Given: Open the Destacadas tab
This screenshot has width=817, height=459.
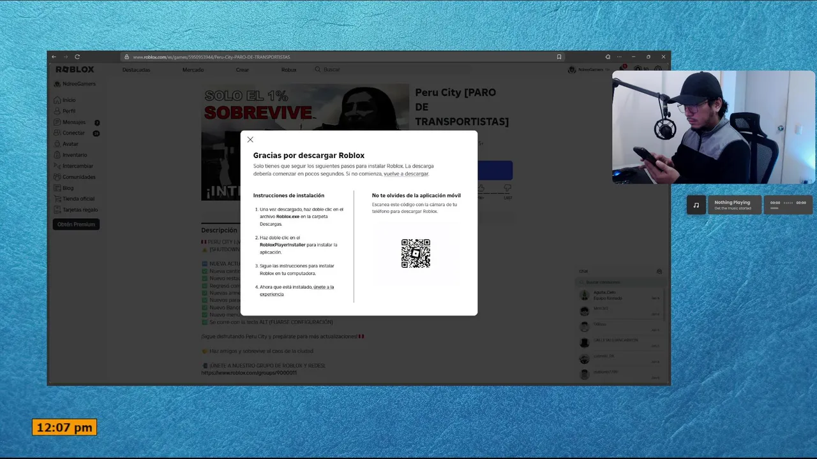Looking at the screenshot, I should tap(136, 69).
